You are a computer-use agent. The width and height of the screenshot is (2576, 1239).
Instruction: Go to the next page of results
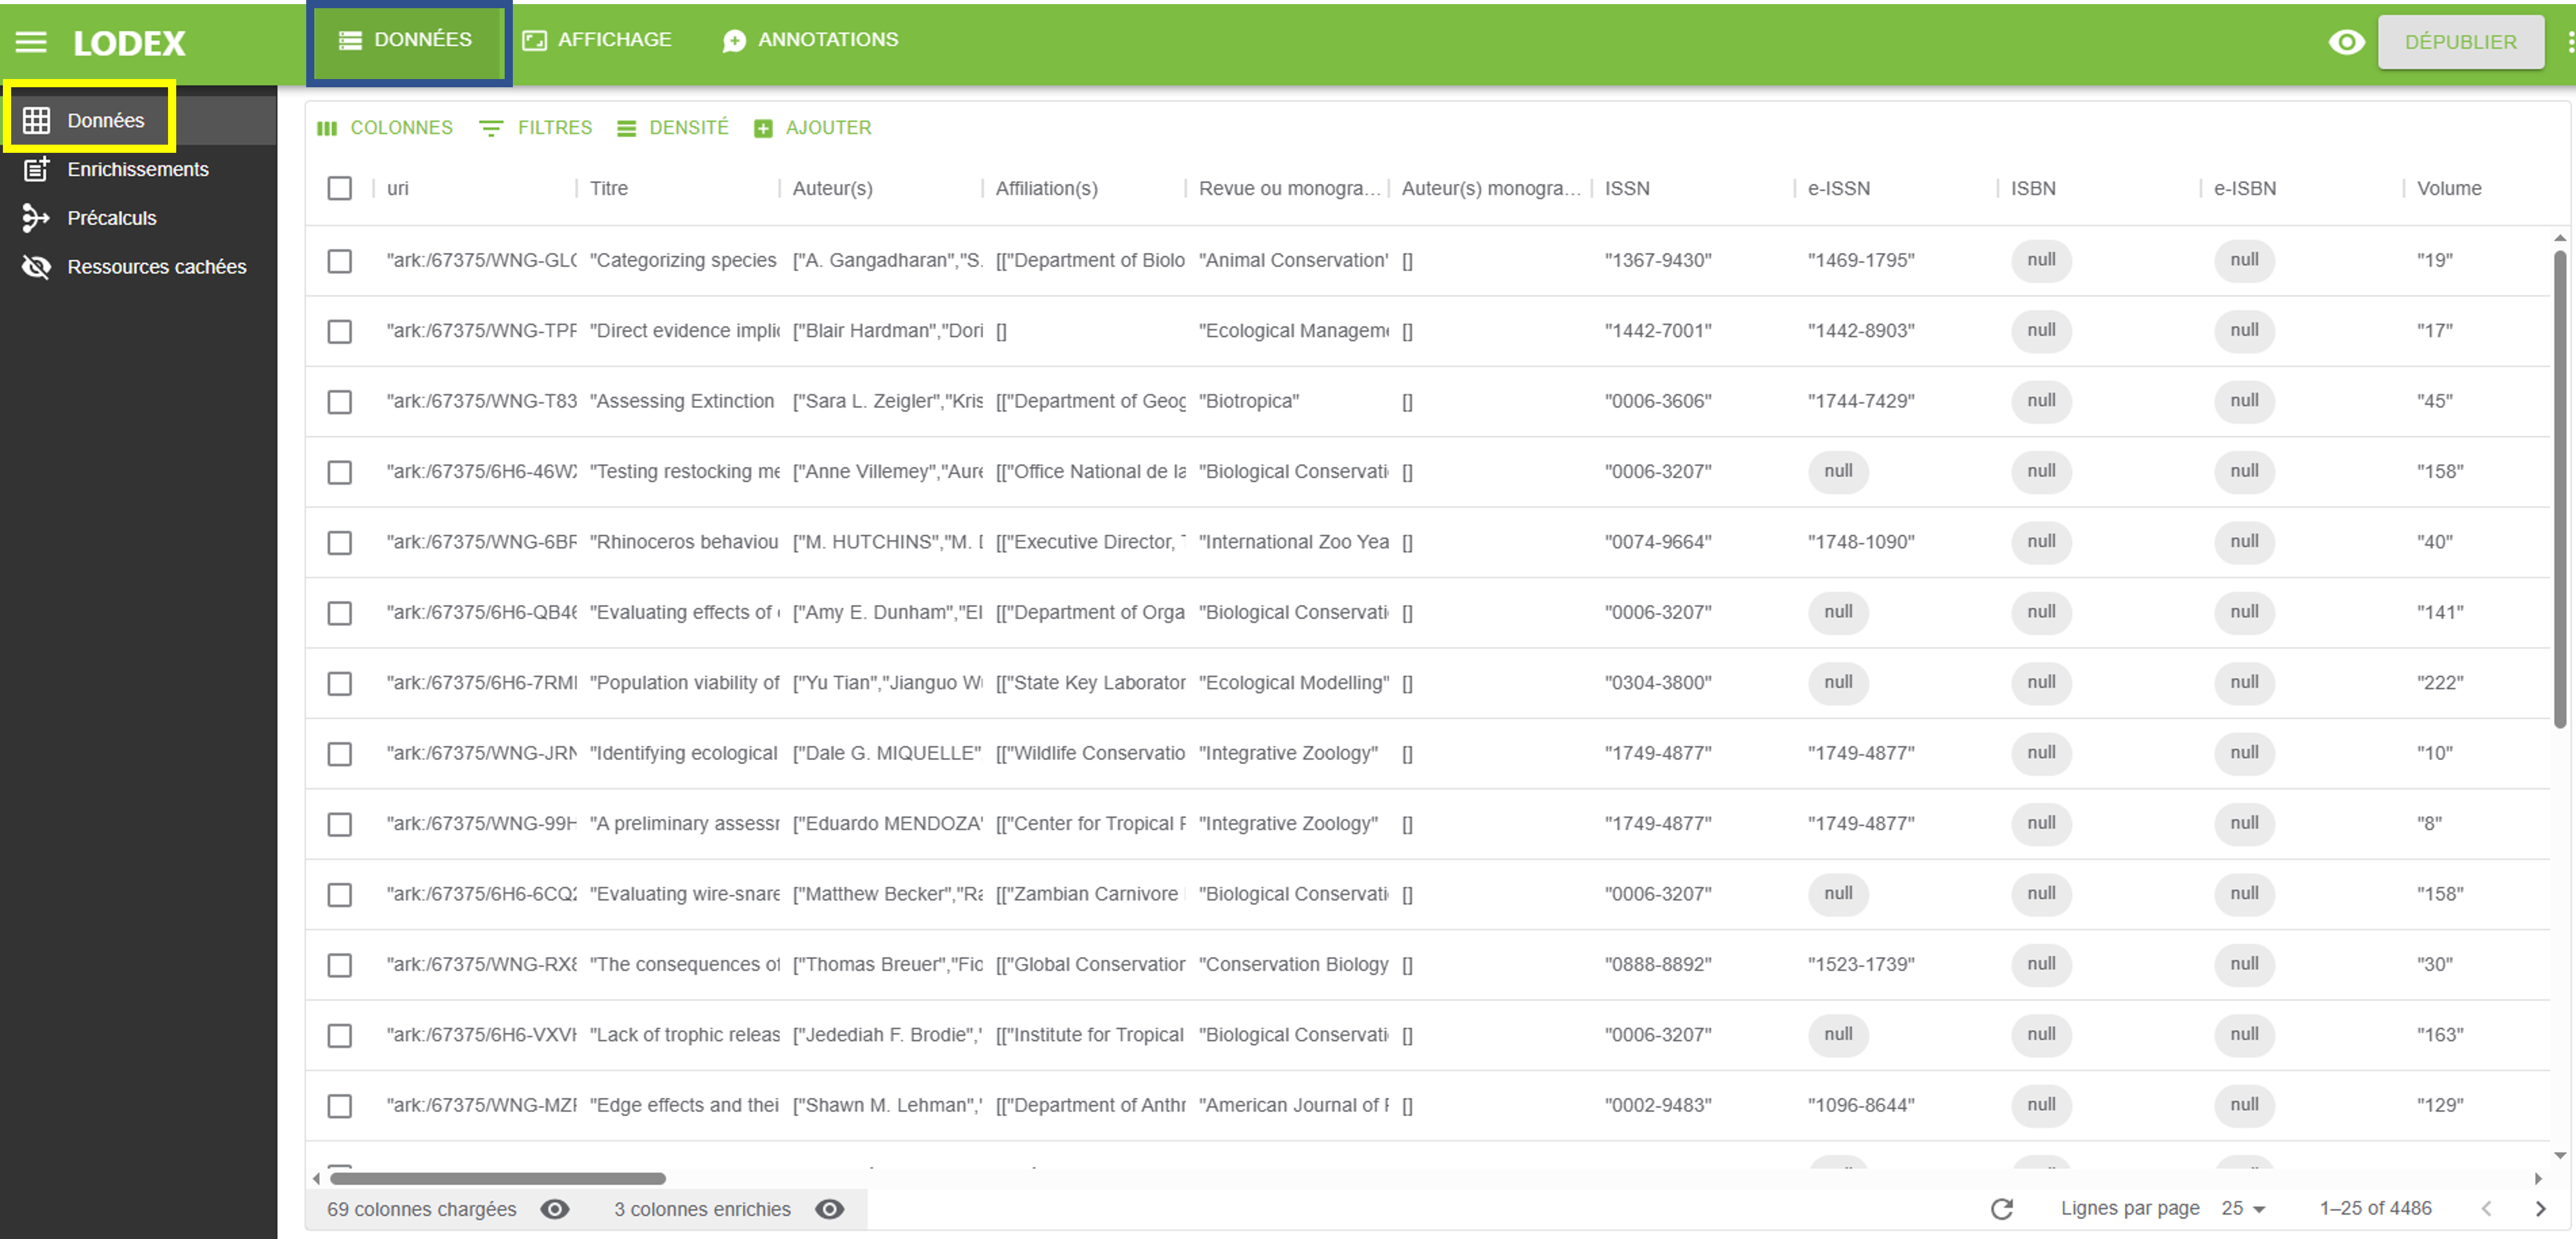[x=2540, y=1209]
